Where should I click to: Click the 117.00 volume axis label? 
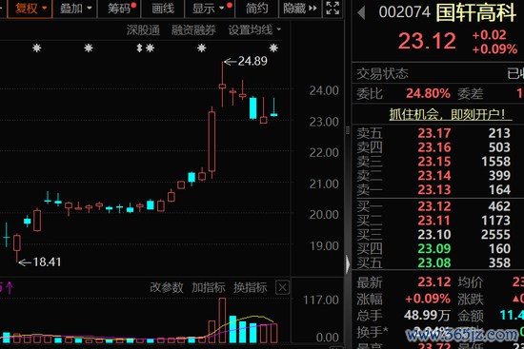(x=321, y=301)
